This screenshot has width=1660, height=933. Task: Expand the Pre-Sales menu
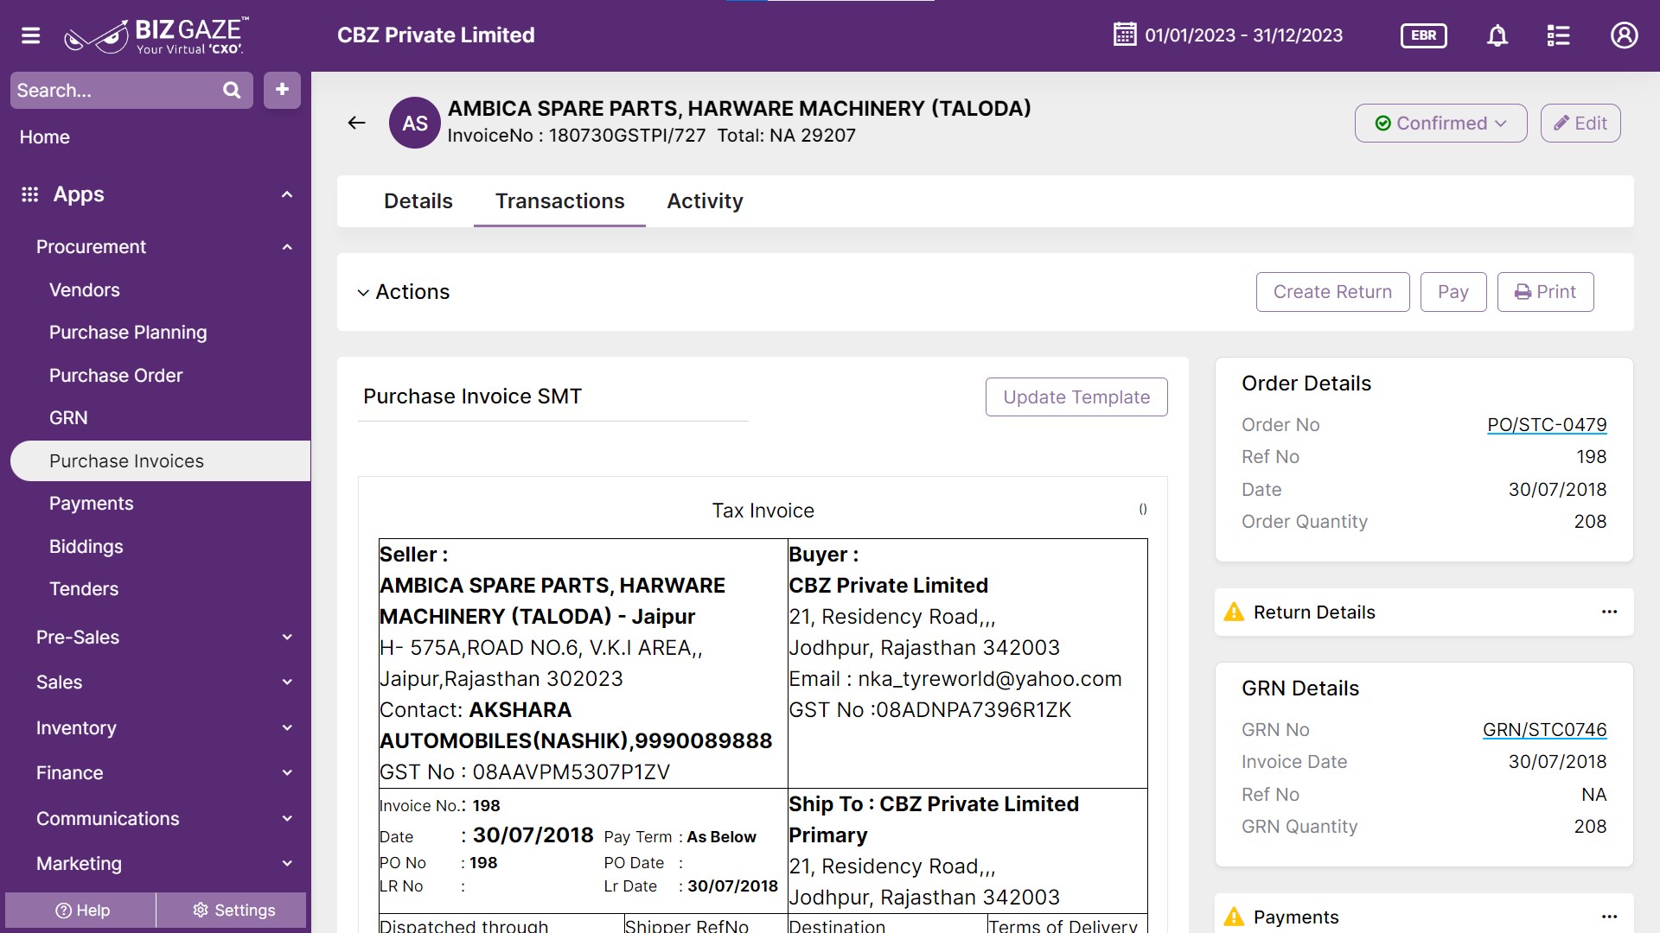coord(164,638)
